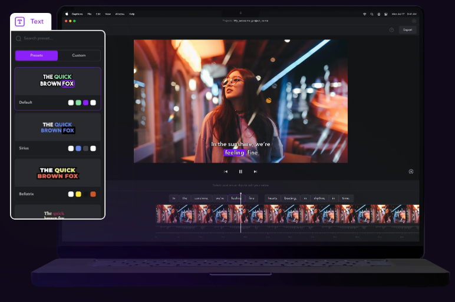The width and height of the screenshot is (455, 302).
Task: Select the Bellatrix text preset preview
Action: (x=58, y=173)
